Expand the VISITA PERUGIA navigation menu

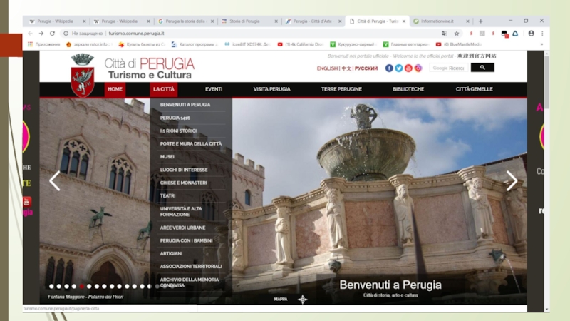click(x=271, y=90)
